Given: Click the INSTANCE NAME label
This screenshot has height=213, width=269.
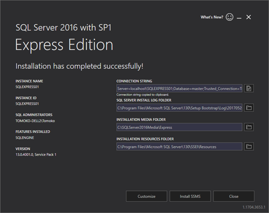Looking at the screenshot, I should (x=29, y=81).
